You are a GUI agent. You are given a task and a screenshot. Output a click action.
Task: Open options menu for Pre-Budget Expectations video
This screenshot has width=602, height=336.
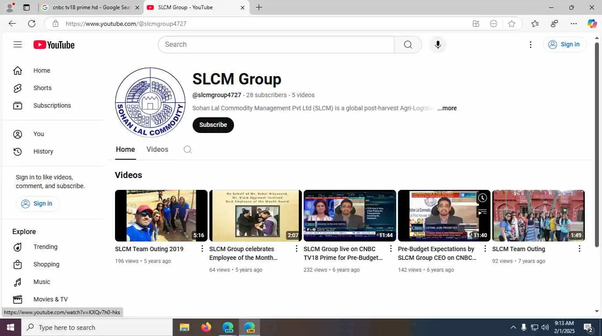point(485,249)
